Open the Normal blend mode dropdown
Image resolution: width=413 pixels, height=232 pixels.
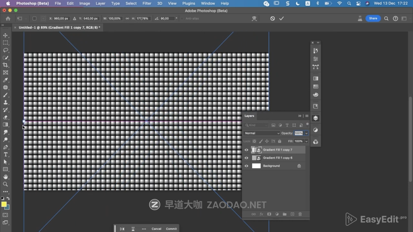point(262,133)
